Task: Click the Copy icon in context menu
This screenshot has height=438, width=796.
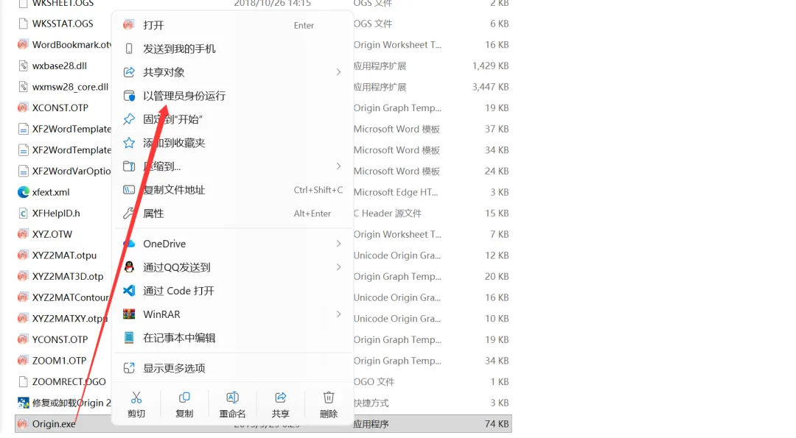Action: pos(184,398)
